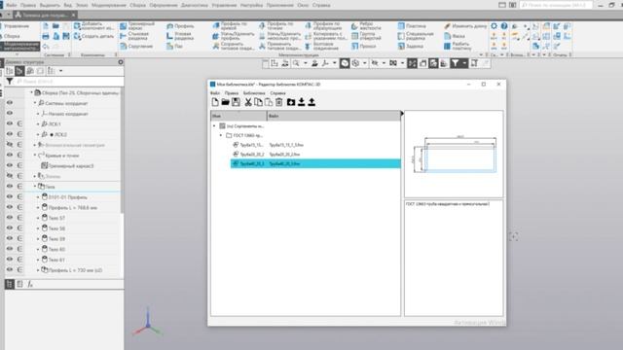The image size is (623, 350).
Task: Click Download arrow icon in Library Editor
Action: pos(302,102)
